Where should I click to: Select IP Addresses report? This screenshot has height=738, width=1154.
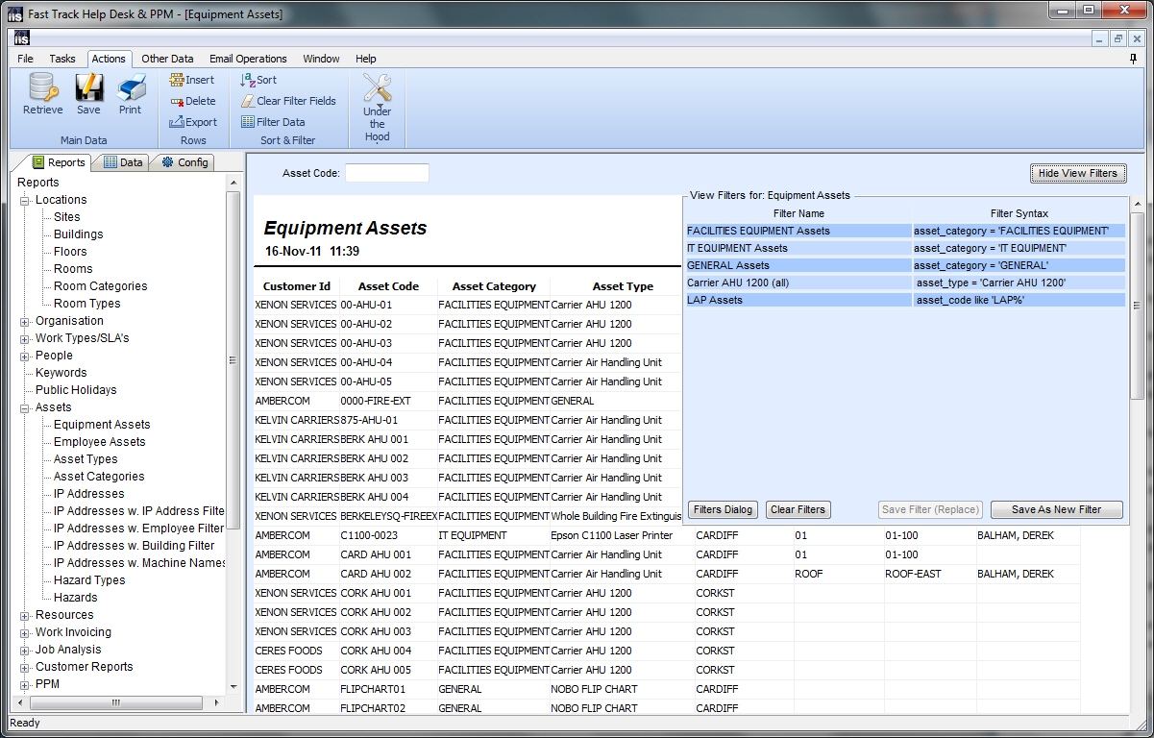pos(89,494)
